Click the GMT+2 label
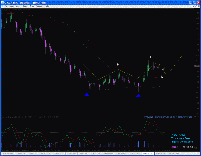 pyautogui.click(x=175, y=147)
